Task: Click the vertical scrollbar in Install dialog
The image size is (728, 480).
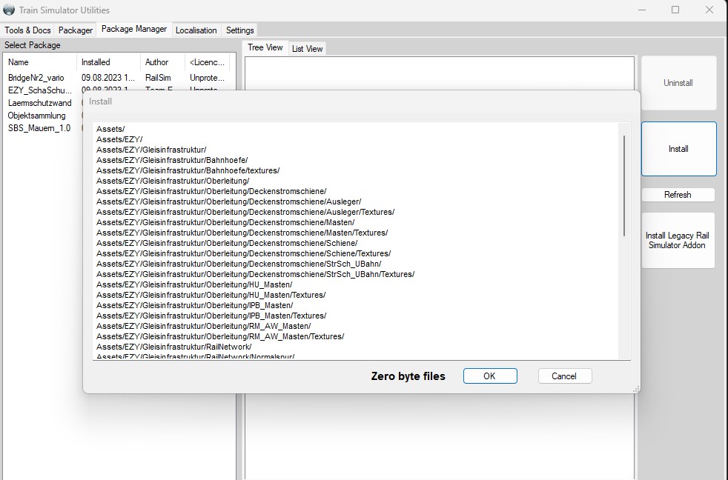Action: click(x=624, y=185)
